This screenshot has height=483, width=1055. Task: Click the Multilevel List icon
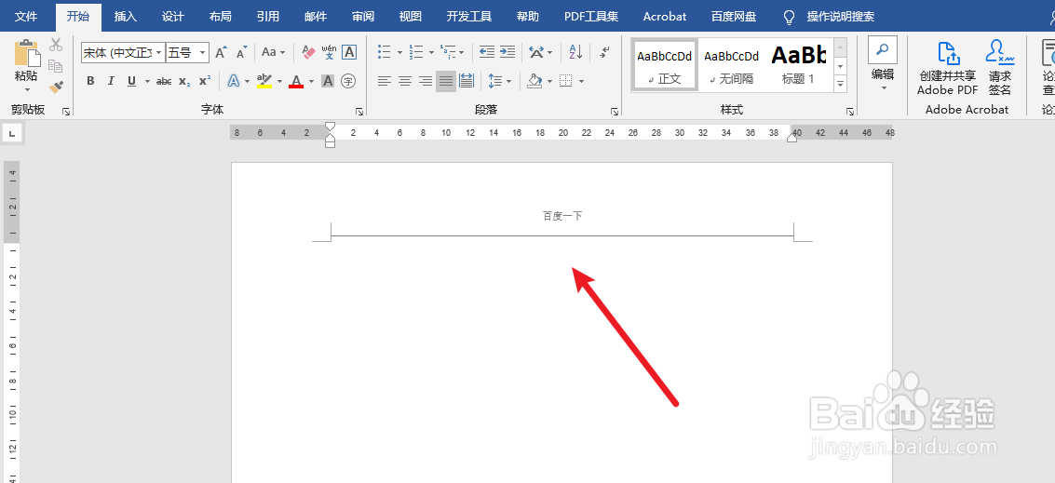pos(448,52)
